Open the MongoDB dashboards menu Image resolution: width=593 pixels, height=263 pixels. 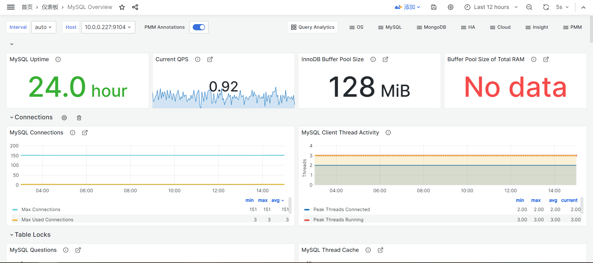(x=431, y=27)
